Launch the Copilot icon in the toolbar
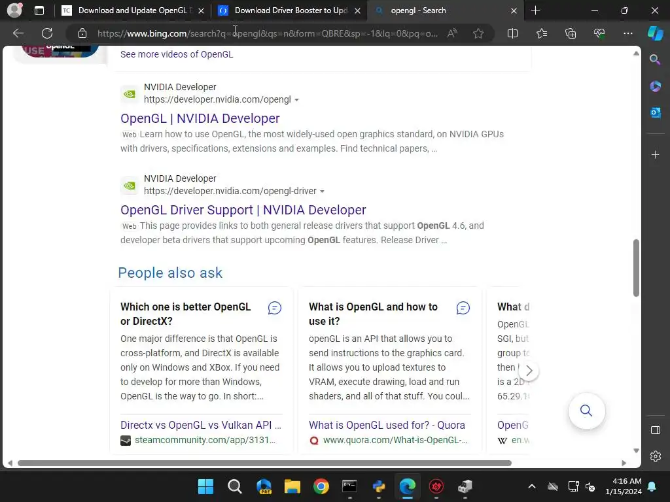The image size is (670, 502). pyautogui.click(x=655, y=33)
